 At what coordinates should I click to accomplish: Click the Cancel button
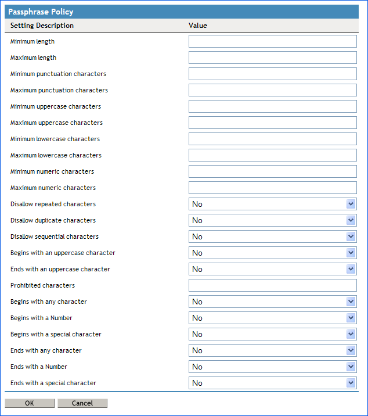(82, 403)
